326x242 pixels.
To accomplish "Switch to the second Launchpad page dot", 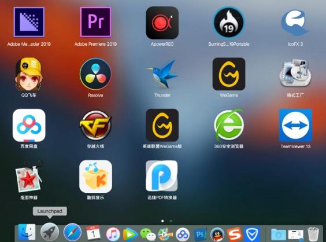I will (x=171, y=221).
